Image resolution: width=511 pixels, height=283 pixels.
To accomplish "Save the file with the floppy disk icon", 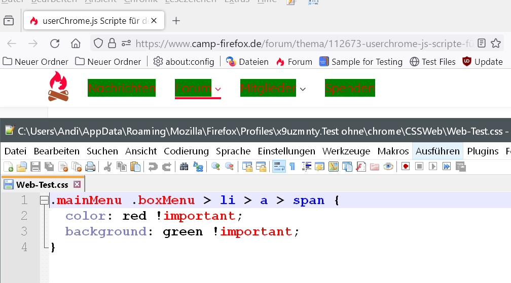I will click(x=35, y=167).
